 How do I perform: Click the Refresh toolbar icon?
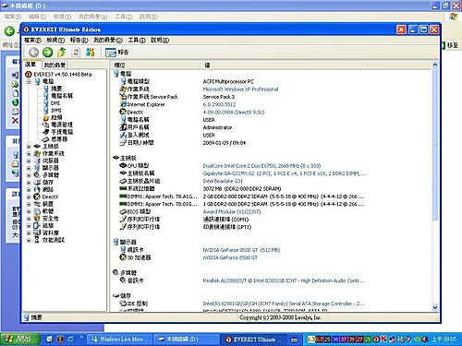coord(76,53)
